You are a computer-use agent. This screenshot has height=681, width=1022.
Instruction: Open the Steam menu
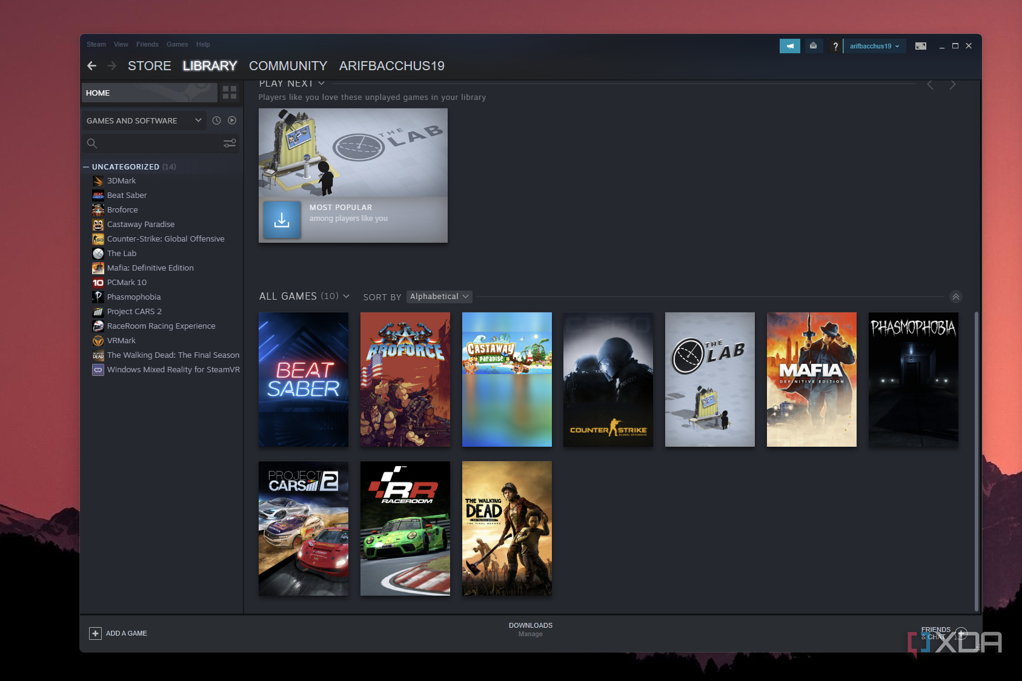pos(96,44)
